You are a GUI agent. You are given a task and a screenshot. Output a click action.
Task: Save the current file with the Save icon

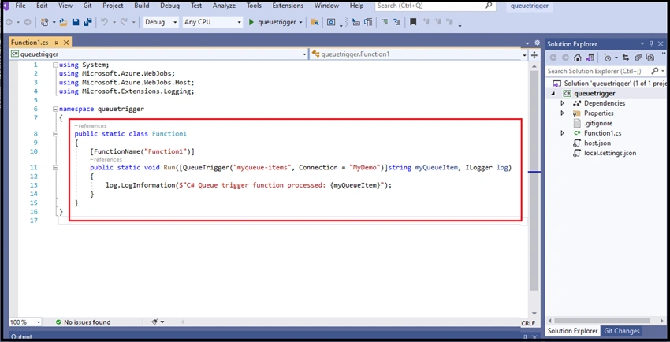[76, 22]
